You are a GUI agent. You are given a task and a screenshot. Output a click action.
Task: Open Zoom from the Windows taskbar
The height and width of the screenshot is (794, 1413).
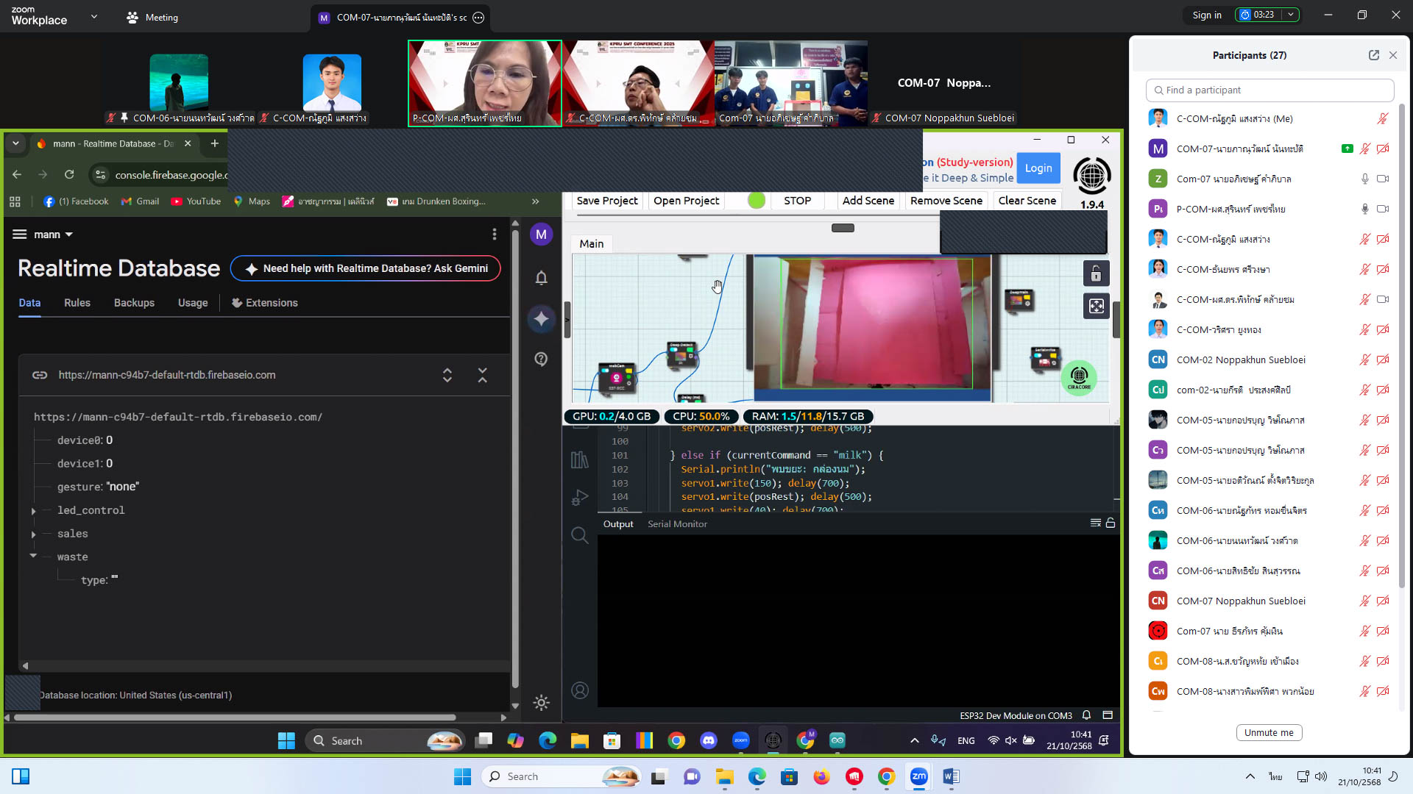pos(918,776)
